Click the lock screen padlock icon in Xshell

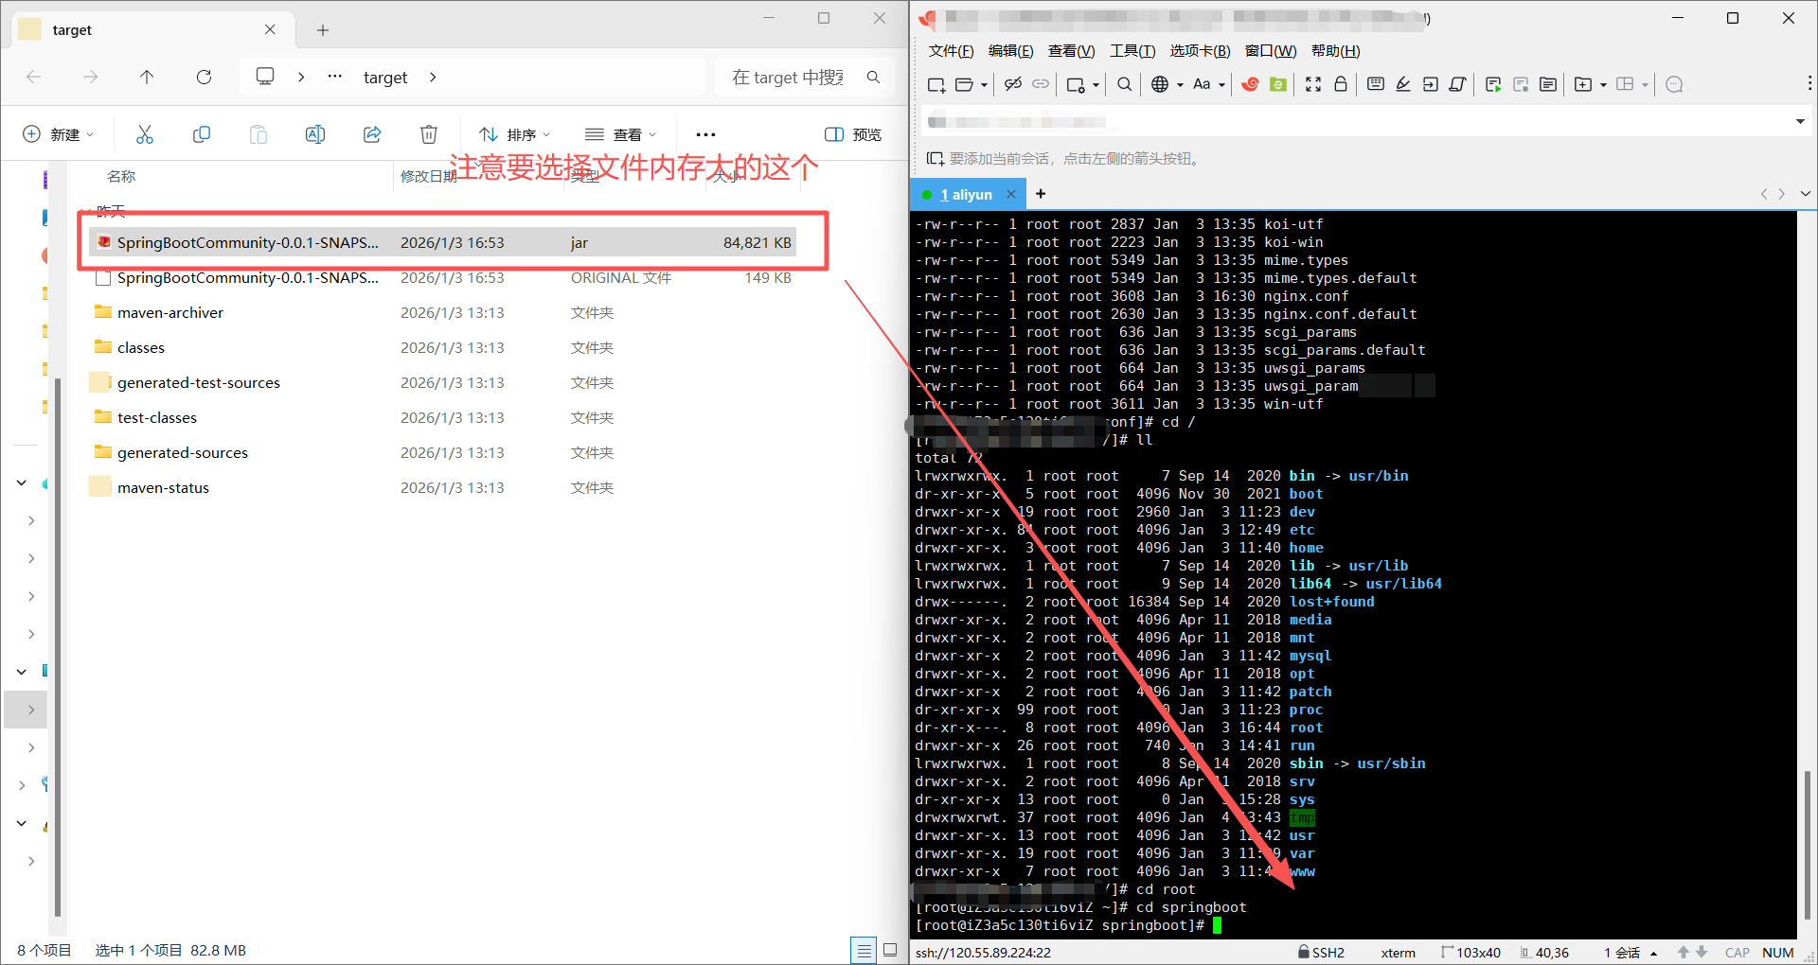1341,84
